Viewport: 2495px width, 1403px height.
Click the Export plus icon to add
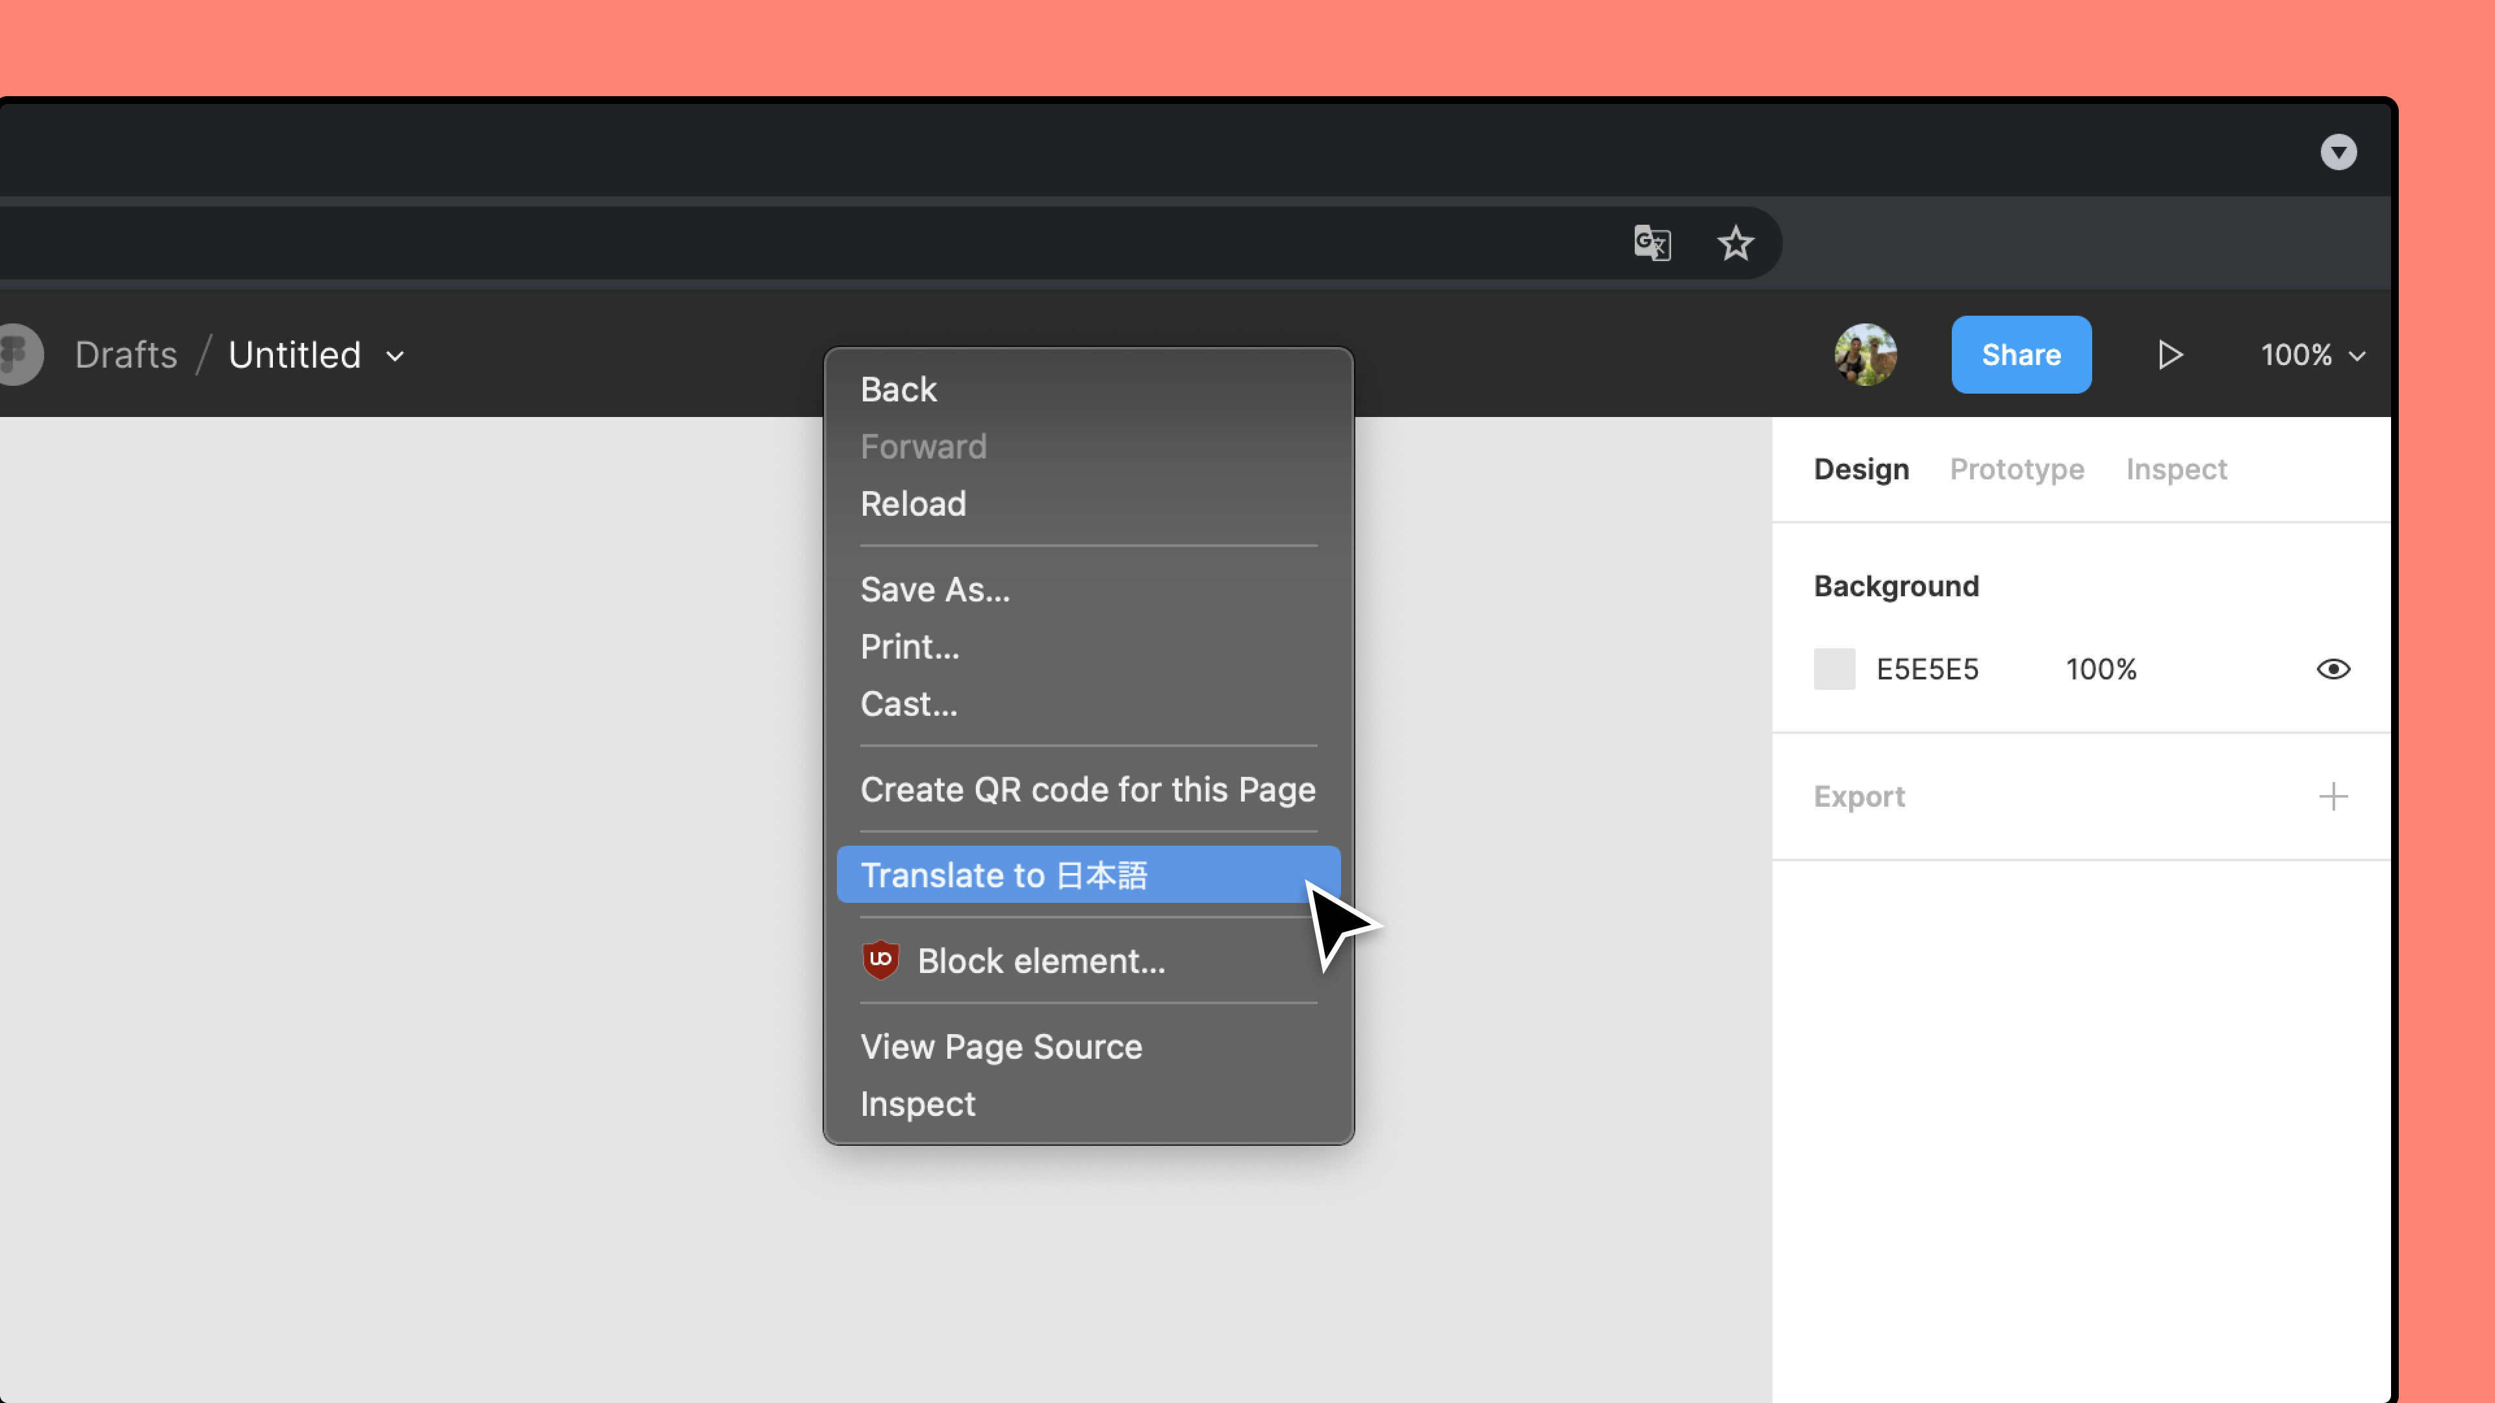[2334, 795]
